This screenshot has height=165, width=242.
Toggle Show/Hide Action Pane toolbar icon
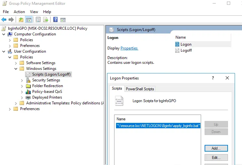point(63,20)
